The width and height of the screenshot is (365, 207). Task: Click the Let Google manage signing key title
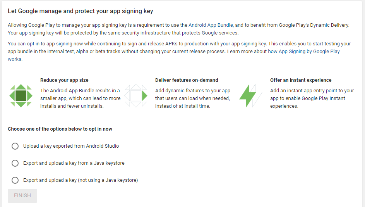pos(80,11)
